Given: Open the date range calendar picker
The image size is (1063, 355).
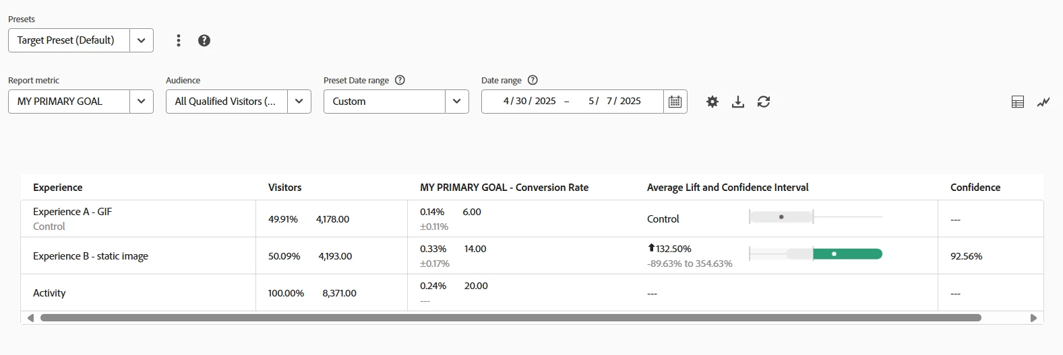Looking at the screenshot, I should click(x=675, y=102).
